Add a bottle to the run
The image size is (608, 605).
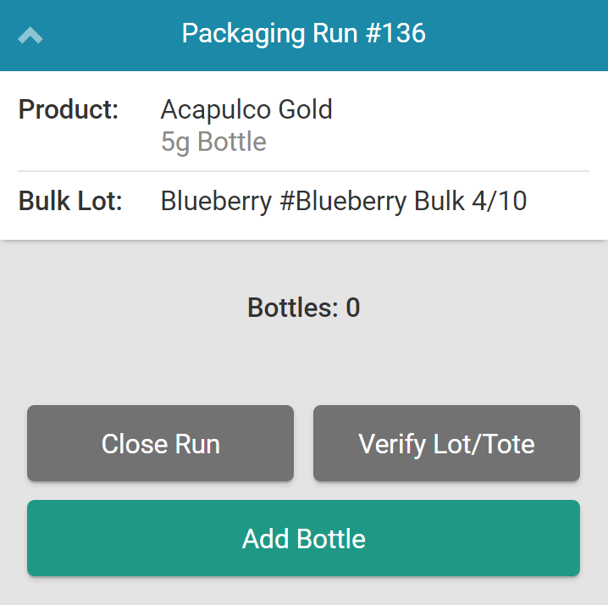(303, 538)
